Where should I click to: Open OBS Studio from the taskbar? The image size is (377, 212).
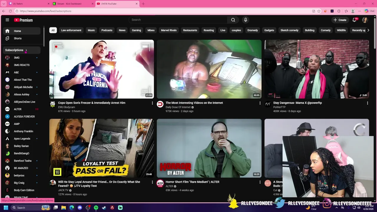(88, 208)
